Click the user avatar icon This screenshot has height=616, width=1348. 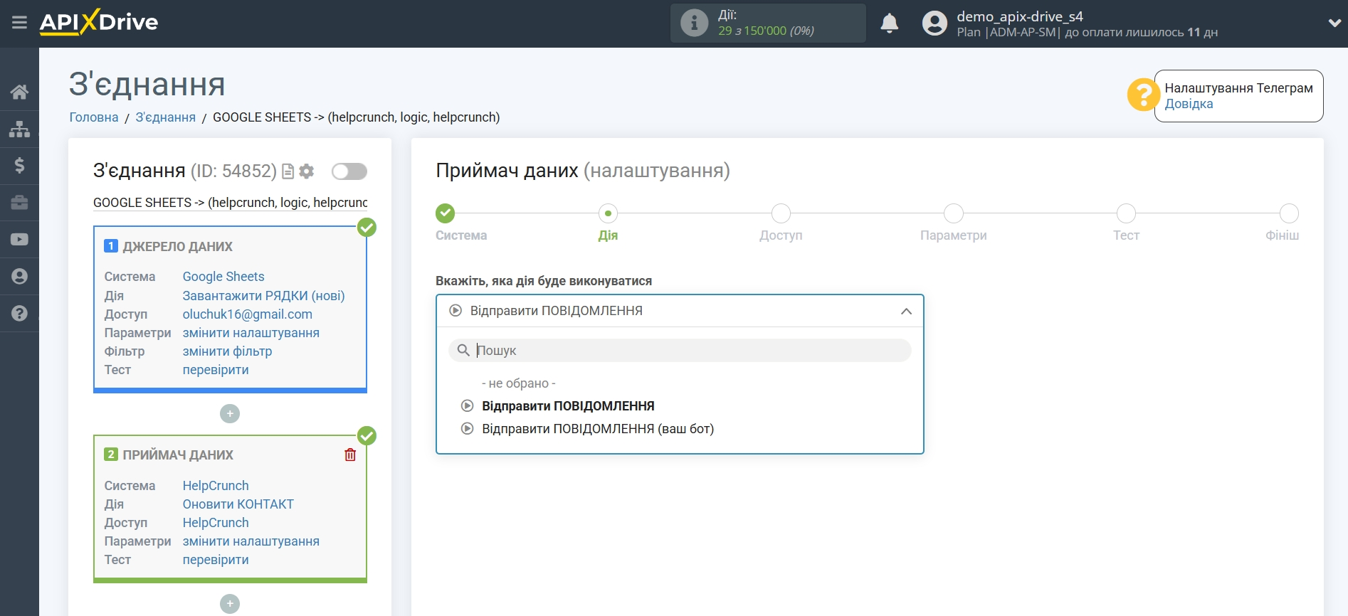tap(934, 23)
